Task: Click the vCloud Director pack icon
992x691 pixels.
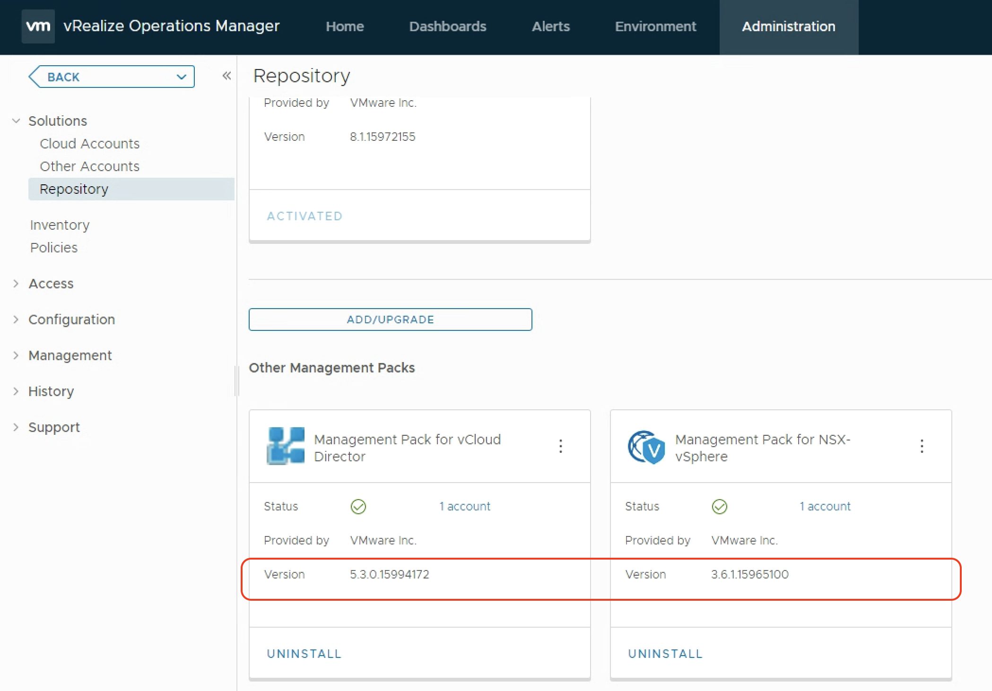Action: pyautogui.click(x=286, y=446)
